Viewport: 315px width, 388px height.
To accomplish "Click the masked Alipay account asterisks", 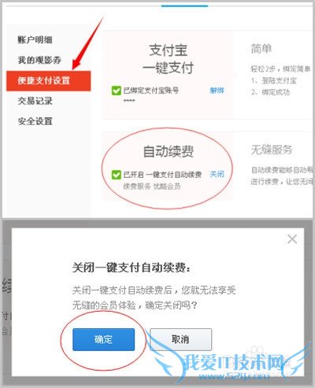I will (x=129, y=101).
